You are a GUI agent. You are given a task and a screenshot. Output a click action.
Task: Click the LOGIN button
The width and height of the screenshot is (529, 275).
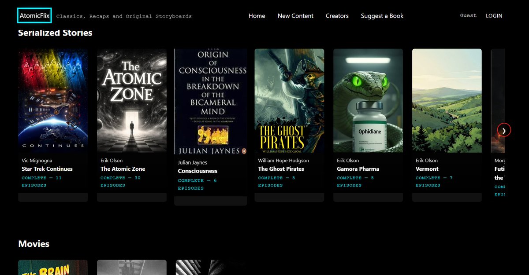pos(494,16)
